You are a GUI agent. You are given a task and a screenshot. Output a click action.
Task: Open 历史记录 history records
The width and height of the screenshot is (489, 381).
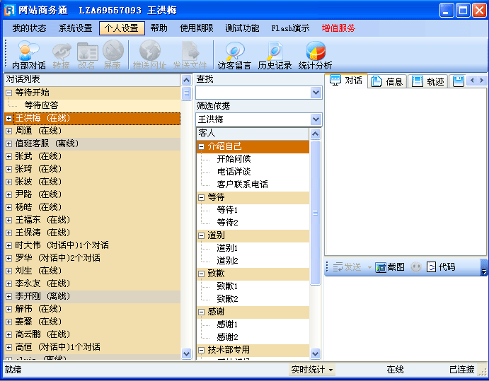coord(275,55)
